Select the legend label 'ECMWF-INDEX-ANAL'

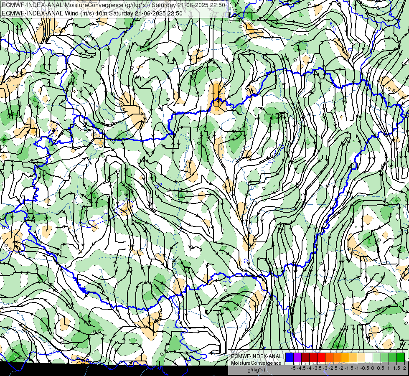(257, 356)
